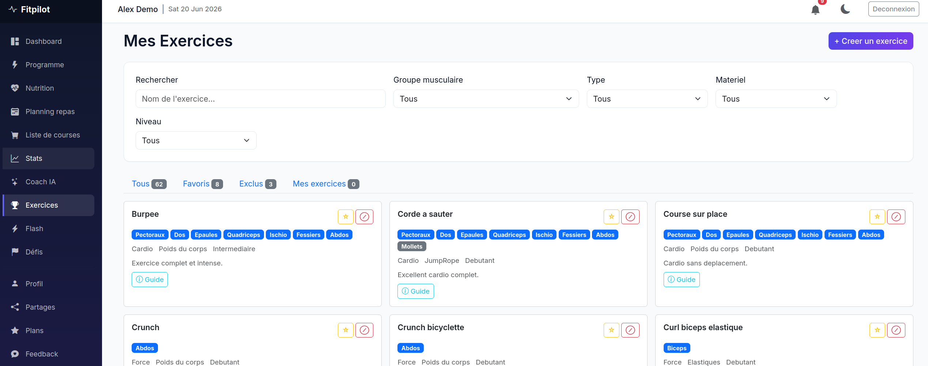This screenshot has width=928, height=366.
Task: Toggle dark mode moon icon
Action: point(845,9)
